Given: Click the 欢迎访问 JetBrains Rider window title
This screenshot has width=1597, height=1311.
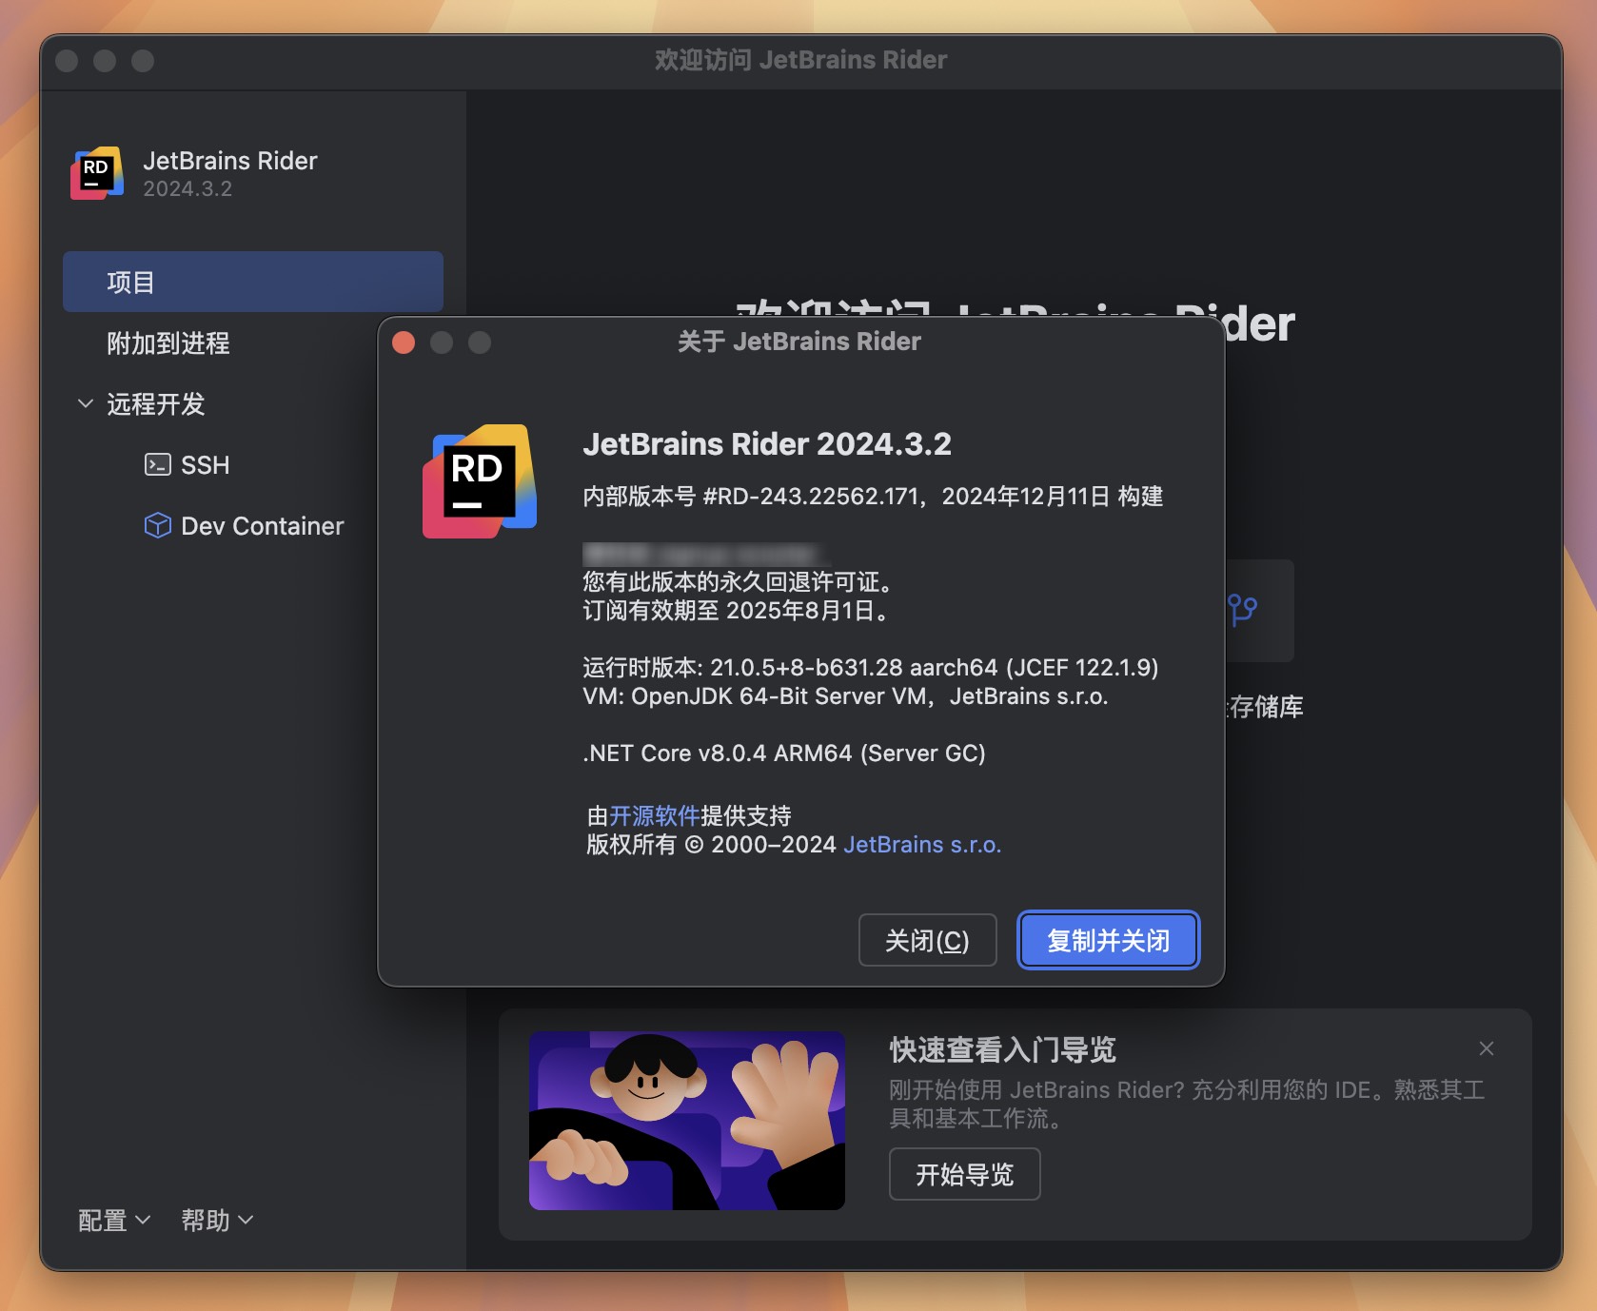Looking at the screenshot, I should (801, 60).
